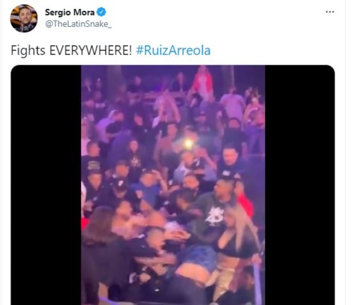The image size is (359, 305).
Task: Click the video's right black letterbox bar
Action: (300, 185)
